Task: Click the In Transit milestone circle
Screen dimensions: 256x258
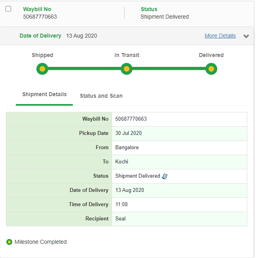Action: click(x=127, y=69)
